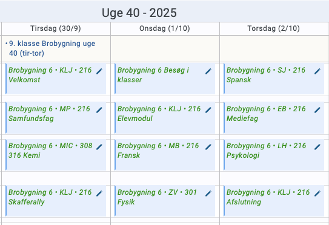Image resolution: width=329 pixels, height=225 pixels.
Task: Select the Torsdag (2/10) day header
Action: tap(274, 28)
